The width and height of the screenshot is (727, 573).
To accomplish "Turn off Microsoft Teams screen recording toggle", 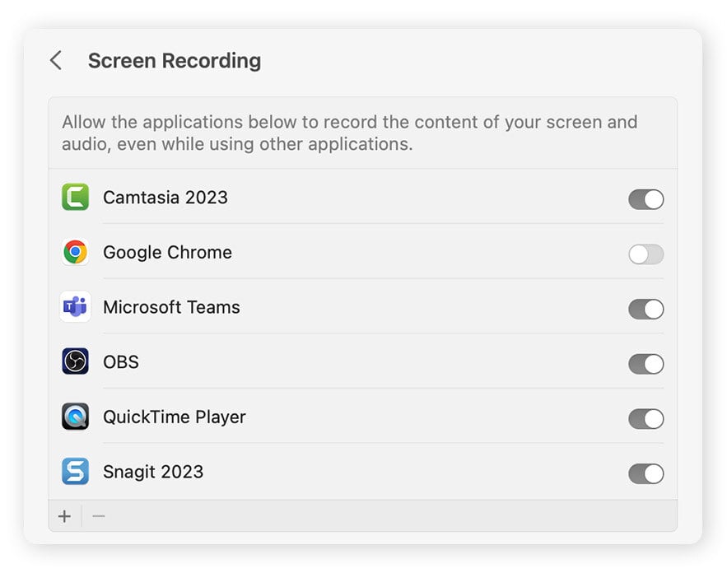I will (x=645, y=310).
